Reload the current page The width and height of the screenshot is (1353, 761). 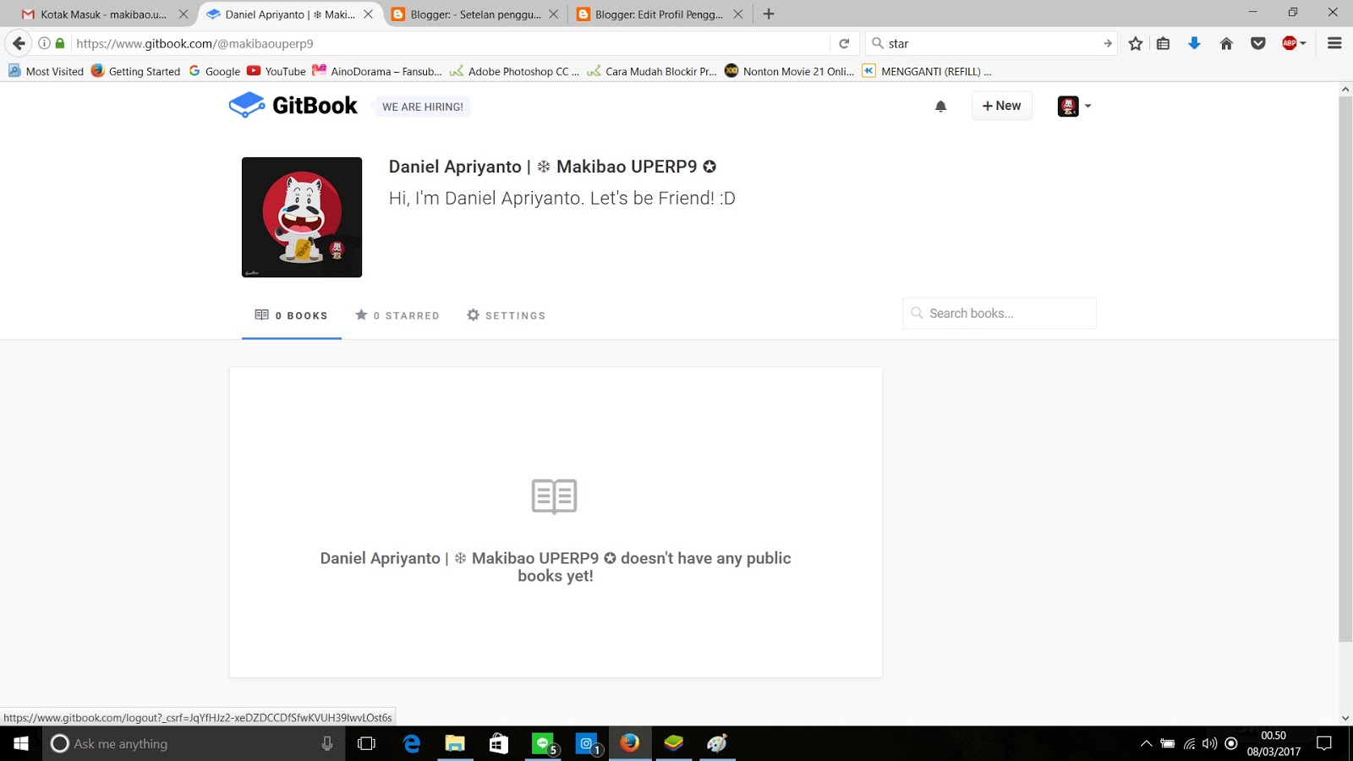click(x=844, y=43)
